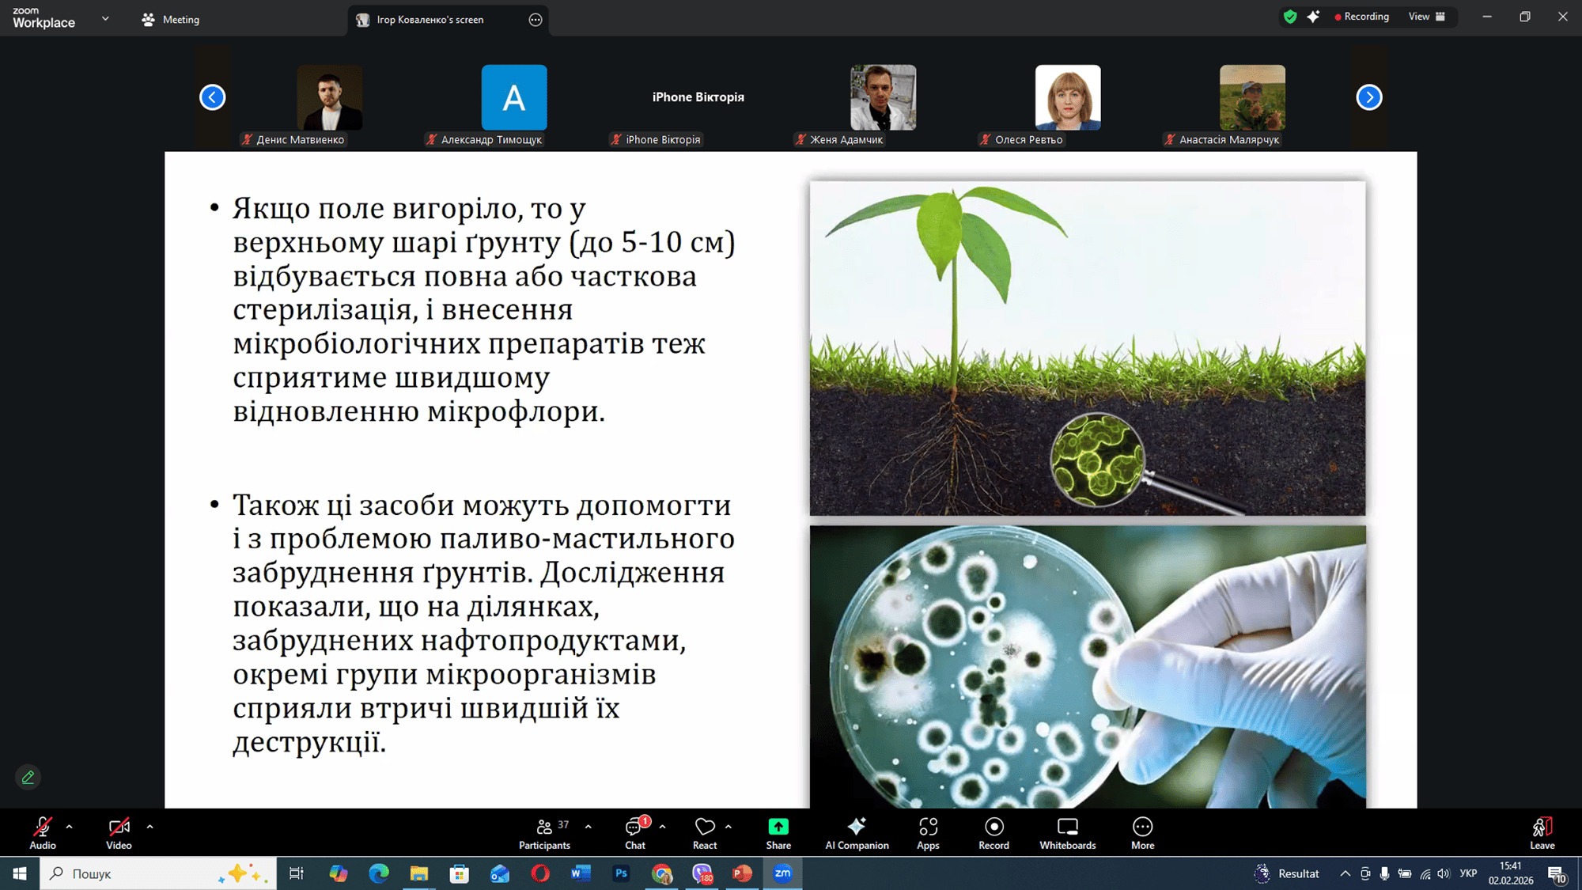Unmute the Audio microphone
The height and width of the screenshot is (890, 1582).
pos(43,833)
